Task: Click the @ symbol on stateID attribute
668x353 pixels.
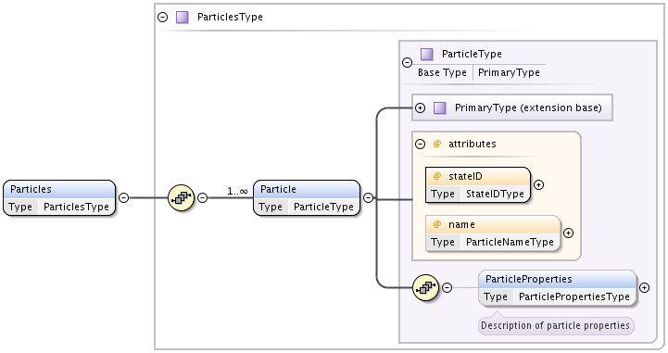Action: 437,176
